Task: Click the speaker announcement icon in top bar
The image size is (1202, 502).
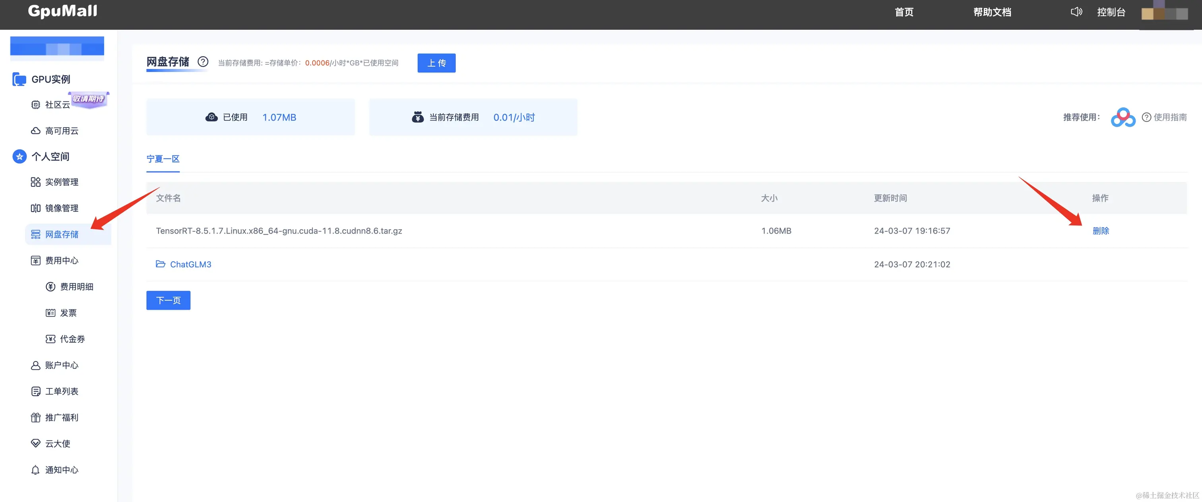Action: [x=1076, y=12]
